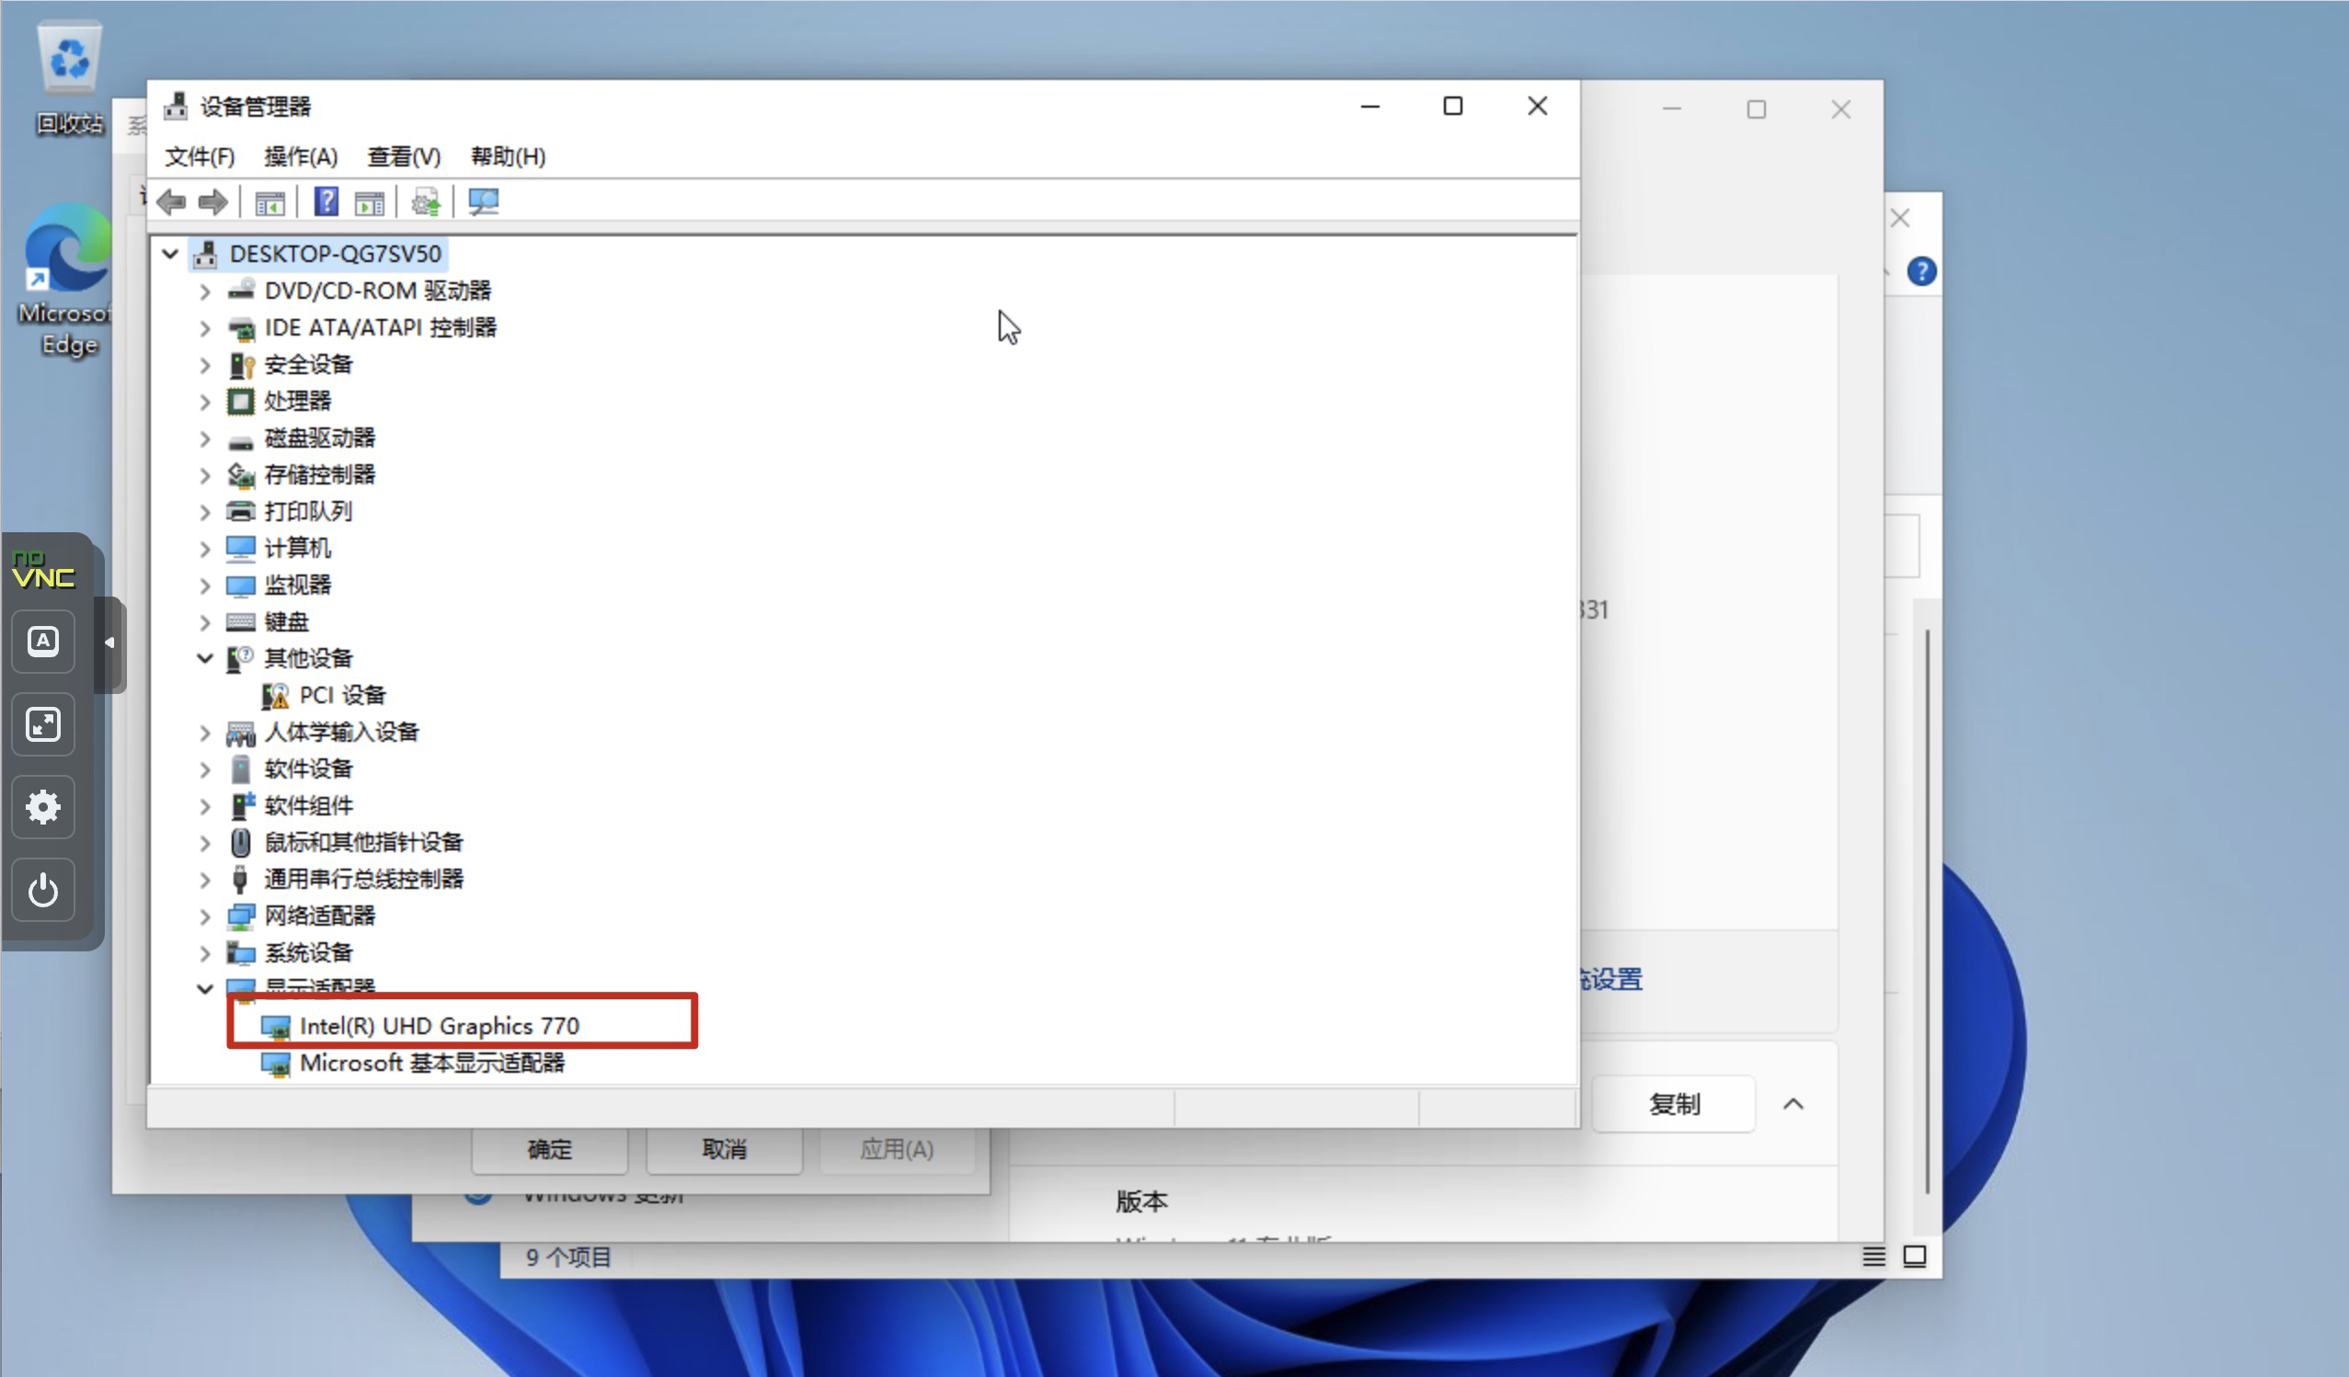Collapse the 其他设备 tree node

[205, 659]
